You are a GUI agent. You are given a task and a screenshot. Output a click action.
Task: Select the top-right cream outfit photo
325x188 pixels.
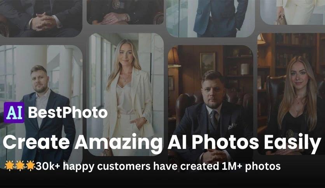click(x=292, y=12)
